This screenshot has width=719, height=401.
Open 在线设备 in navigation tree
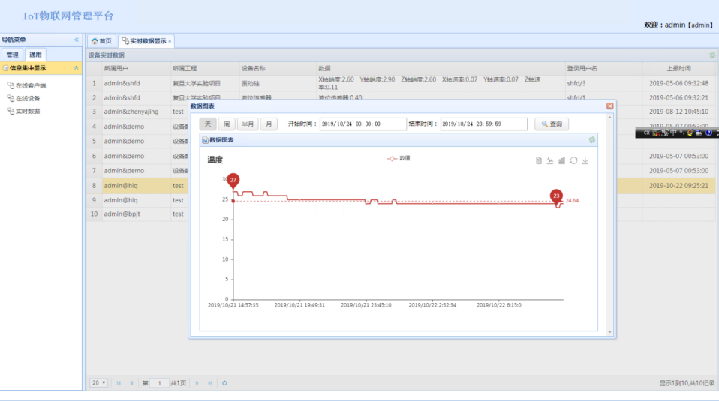27,98
